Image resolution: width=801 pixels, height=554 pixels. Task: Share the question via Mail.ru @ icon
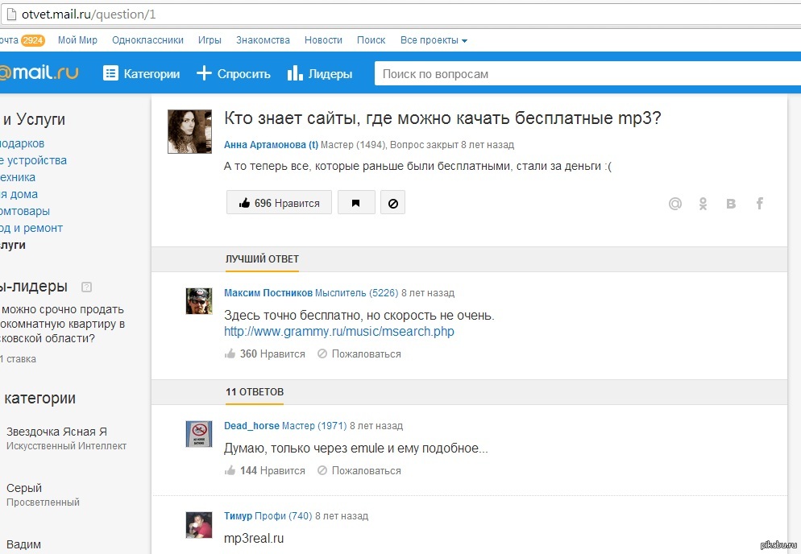(x=674, y=204)
